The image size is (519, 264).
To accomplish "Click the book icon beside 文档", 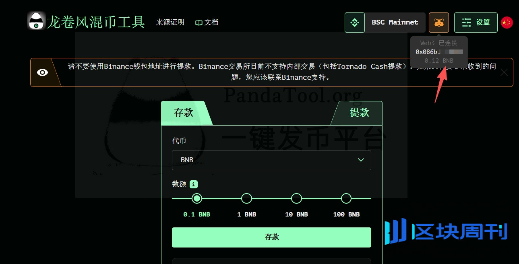I will (x=199, y=23).
